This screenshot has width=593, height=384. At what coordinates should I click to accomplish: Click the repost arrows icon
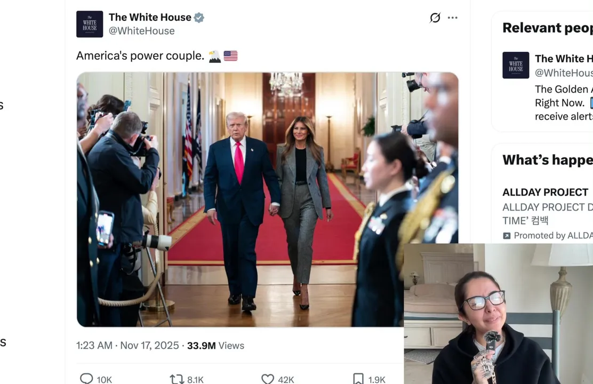[177, 379]
